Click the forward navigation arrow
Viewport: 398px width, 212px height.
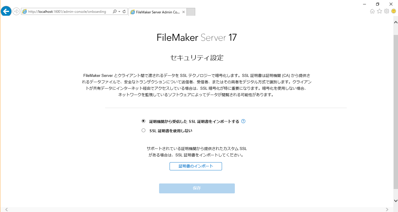click(16, 11)
